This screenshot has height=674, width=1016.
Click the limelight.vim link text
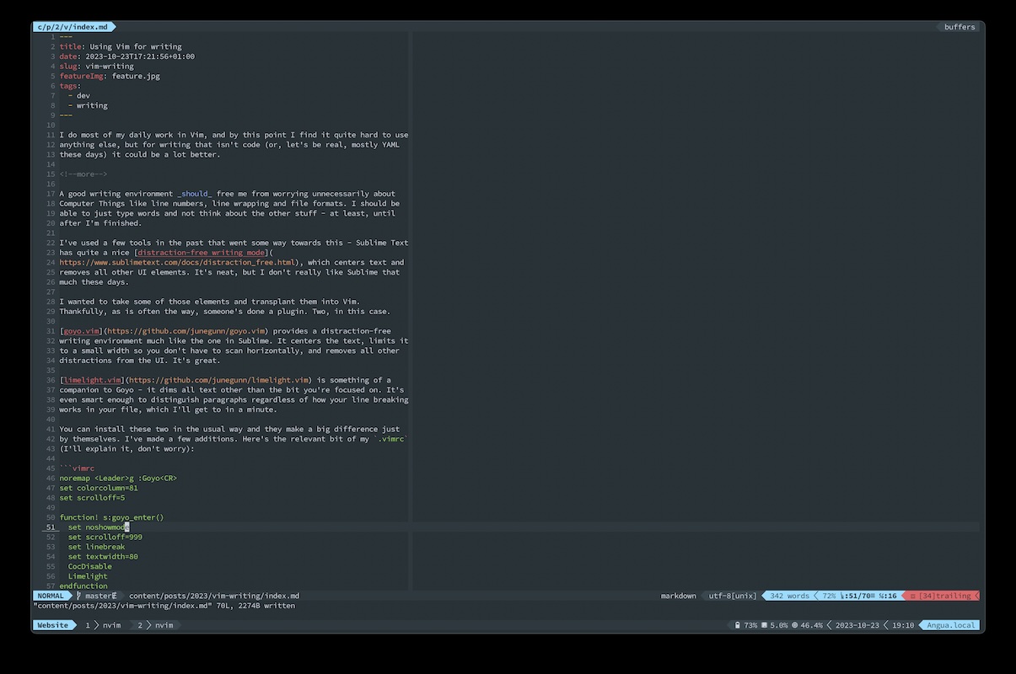pyautogui.click(x=92, y=380)
